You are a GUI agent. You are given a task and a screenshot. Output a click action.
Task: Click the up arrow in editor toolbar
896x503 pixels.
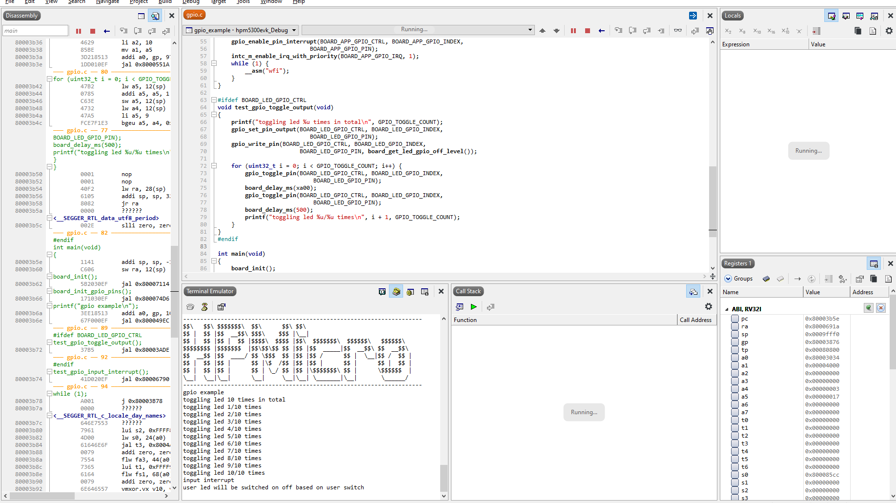point(542,30)
